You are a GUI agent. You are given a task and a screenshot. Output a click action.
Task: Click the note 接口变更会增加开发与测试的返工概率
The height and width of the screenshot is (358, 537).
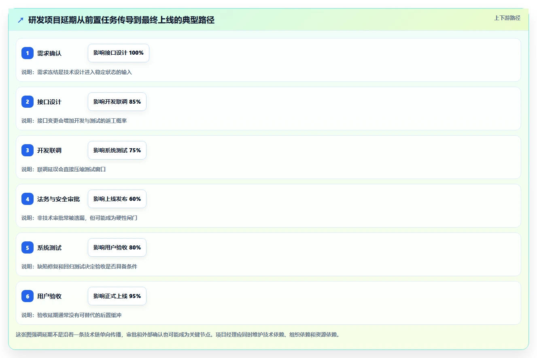(82, 121)
